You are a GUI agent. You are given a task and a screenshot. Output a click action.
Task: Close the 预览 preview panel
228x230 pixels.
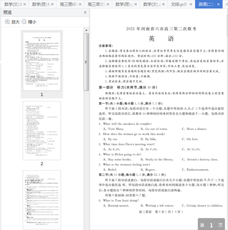click(x=85, y=13)
